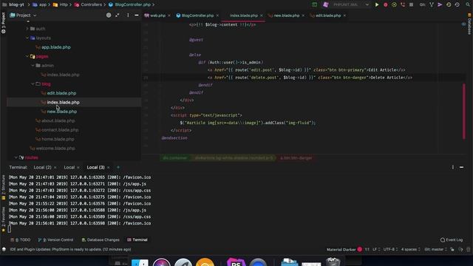Click the purple build icon in toolbar
Image resolution: width=473 pixels, height=266 pixels.
325,4
